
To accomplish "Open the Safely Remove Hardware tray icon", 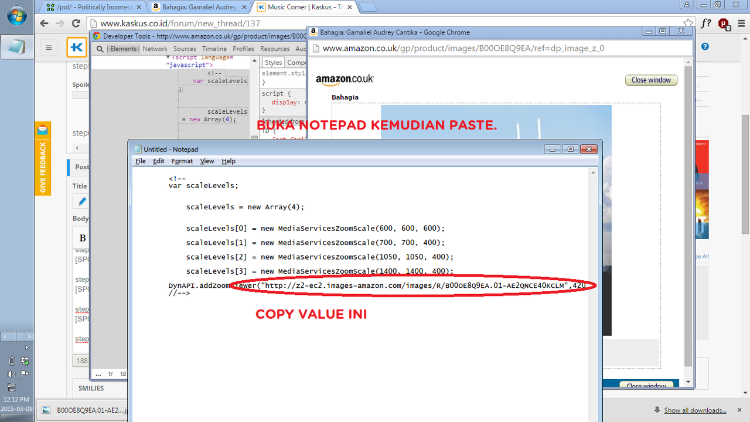I will pos(11,360).
